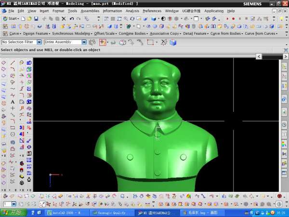Expand the Combine Bodies dropdown
Screen dimensions: 289x217
tap(133, 34)
